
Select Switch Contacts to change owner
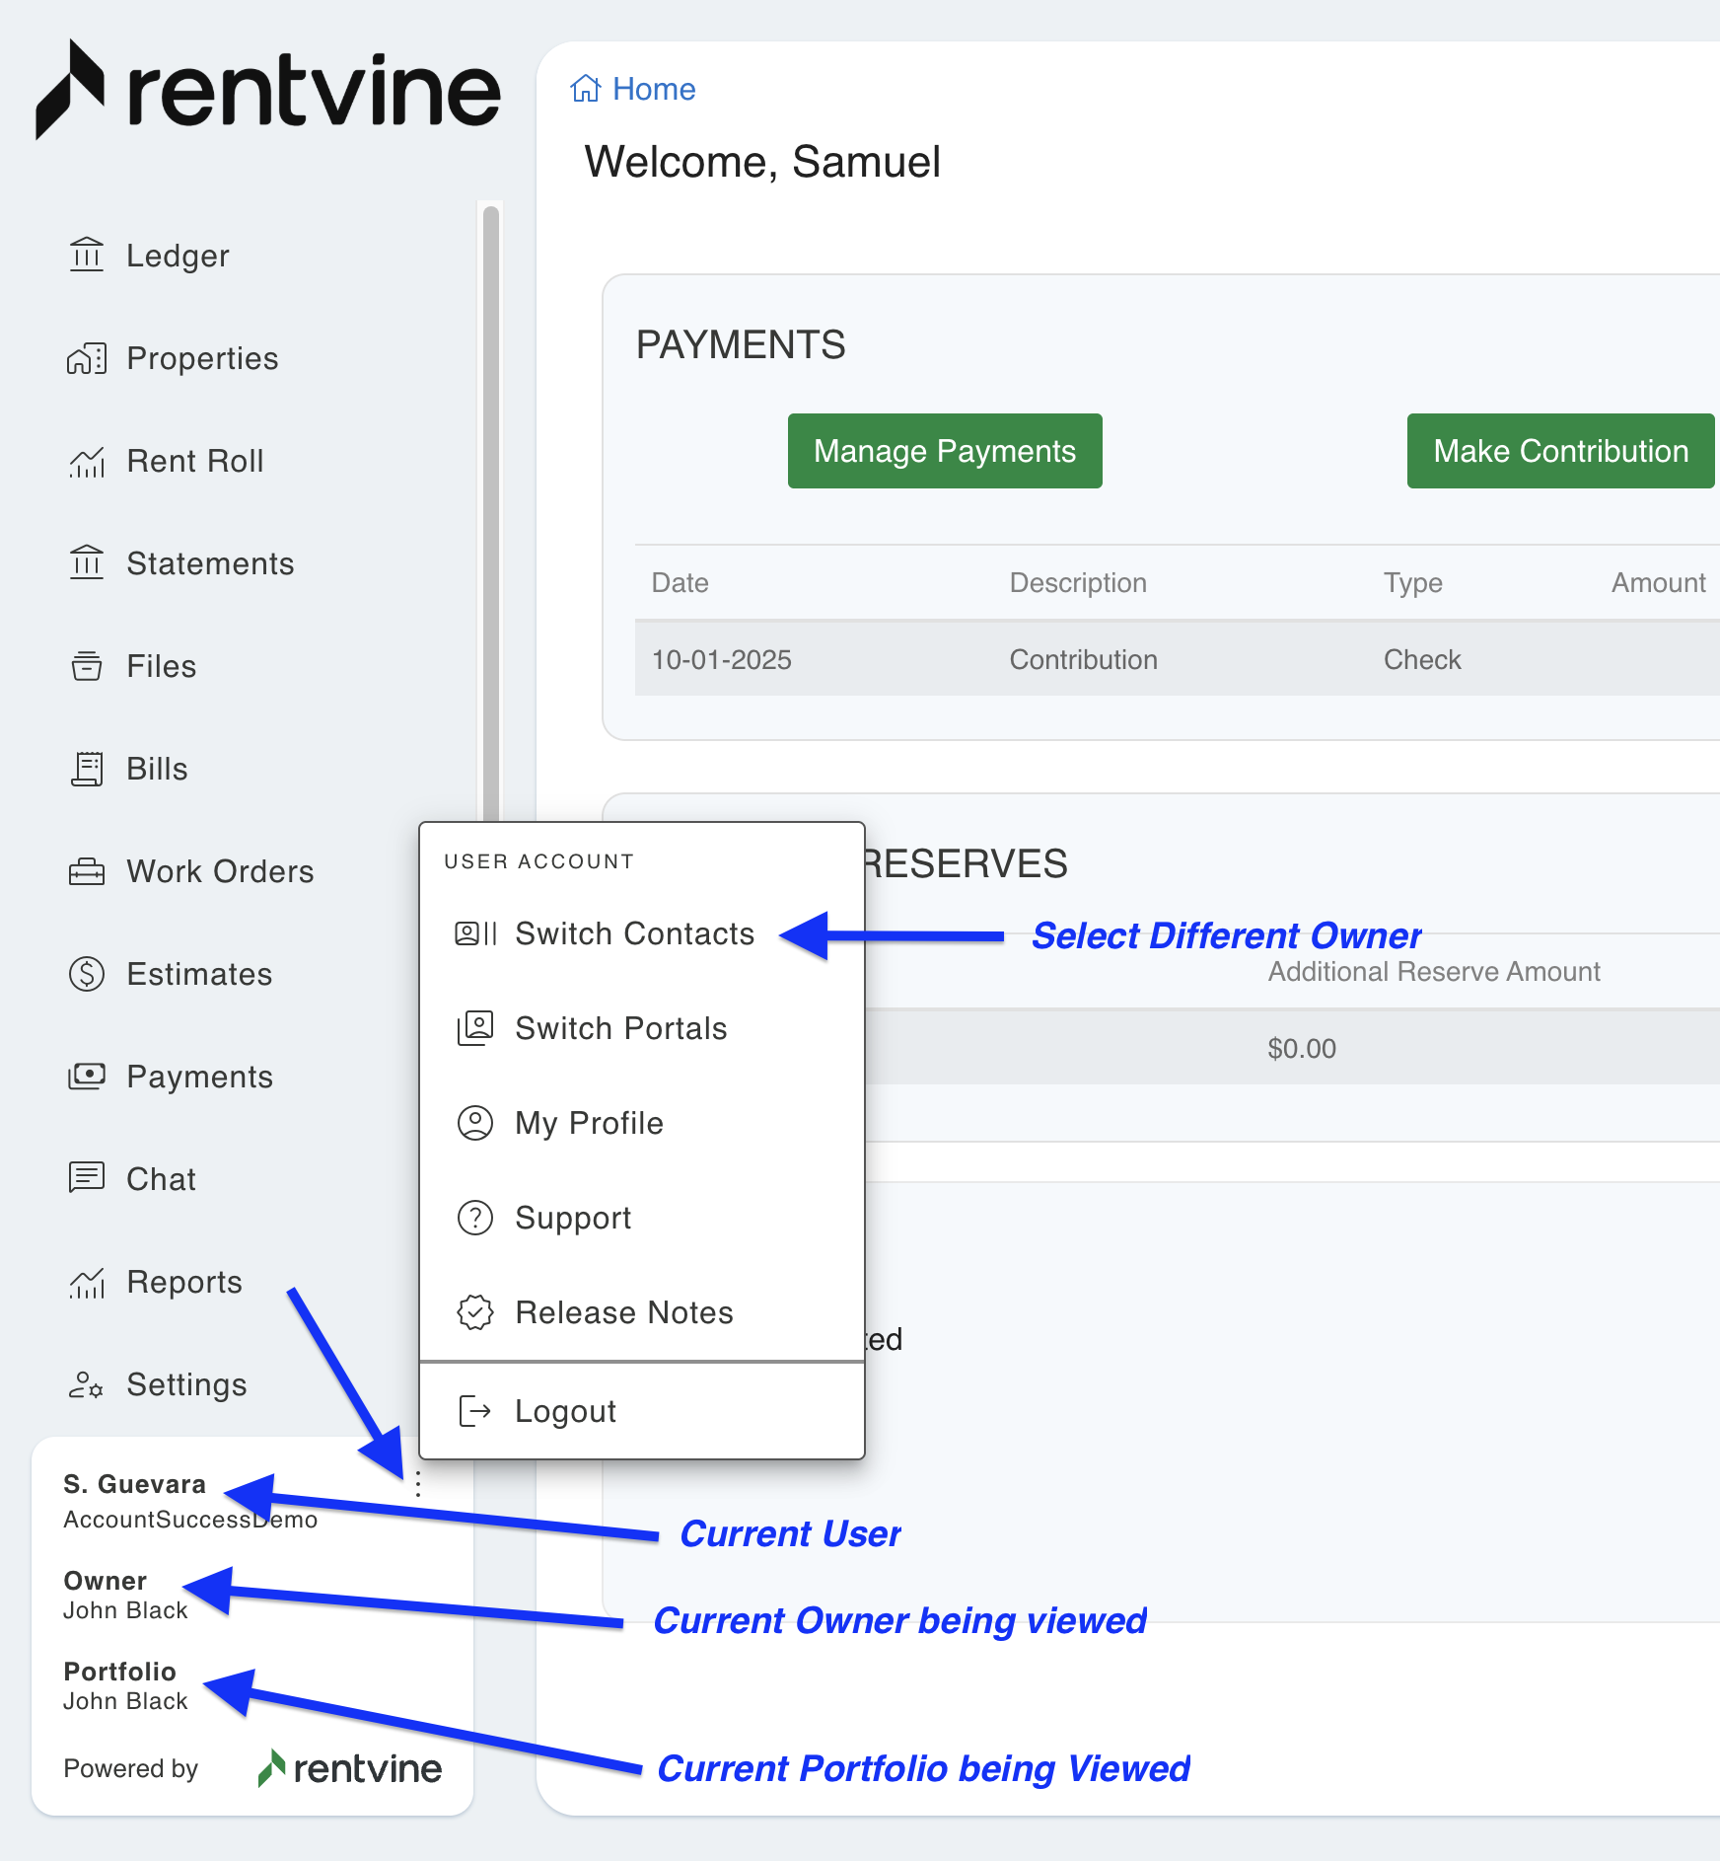click(633, 933)
